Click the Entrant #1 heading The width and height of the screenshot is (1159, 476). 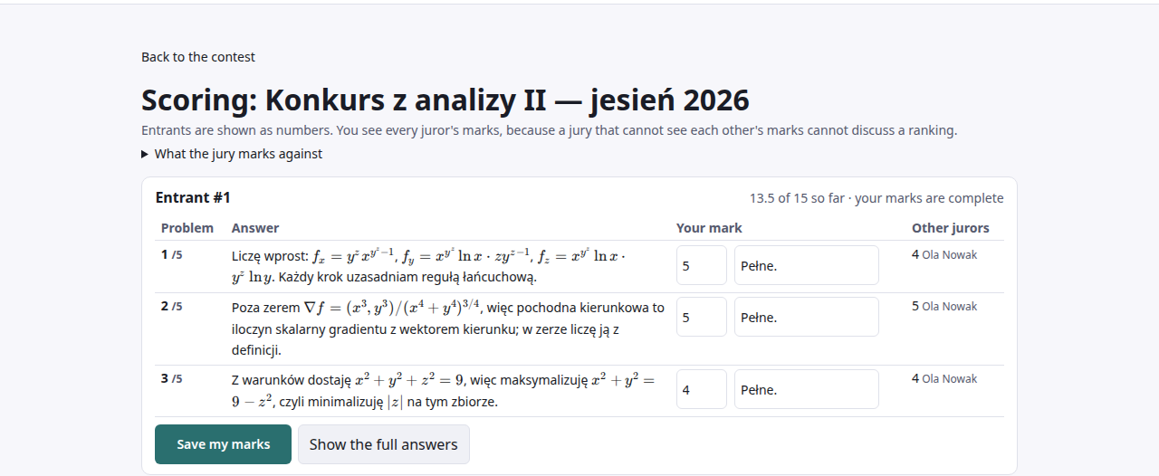[193, 197]
